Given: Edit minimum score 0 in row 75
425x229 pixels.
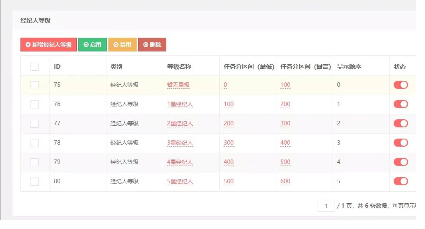Looking at the screenshot, I should coord(225,85).
